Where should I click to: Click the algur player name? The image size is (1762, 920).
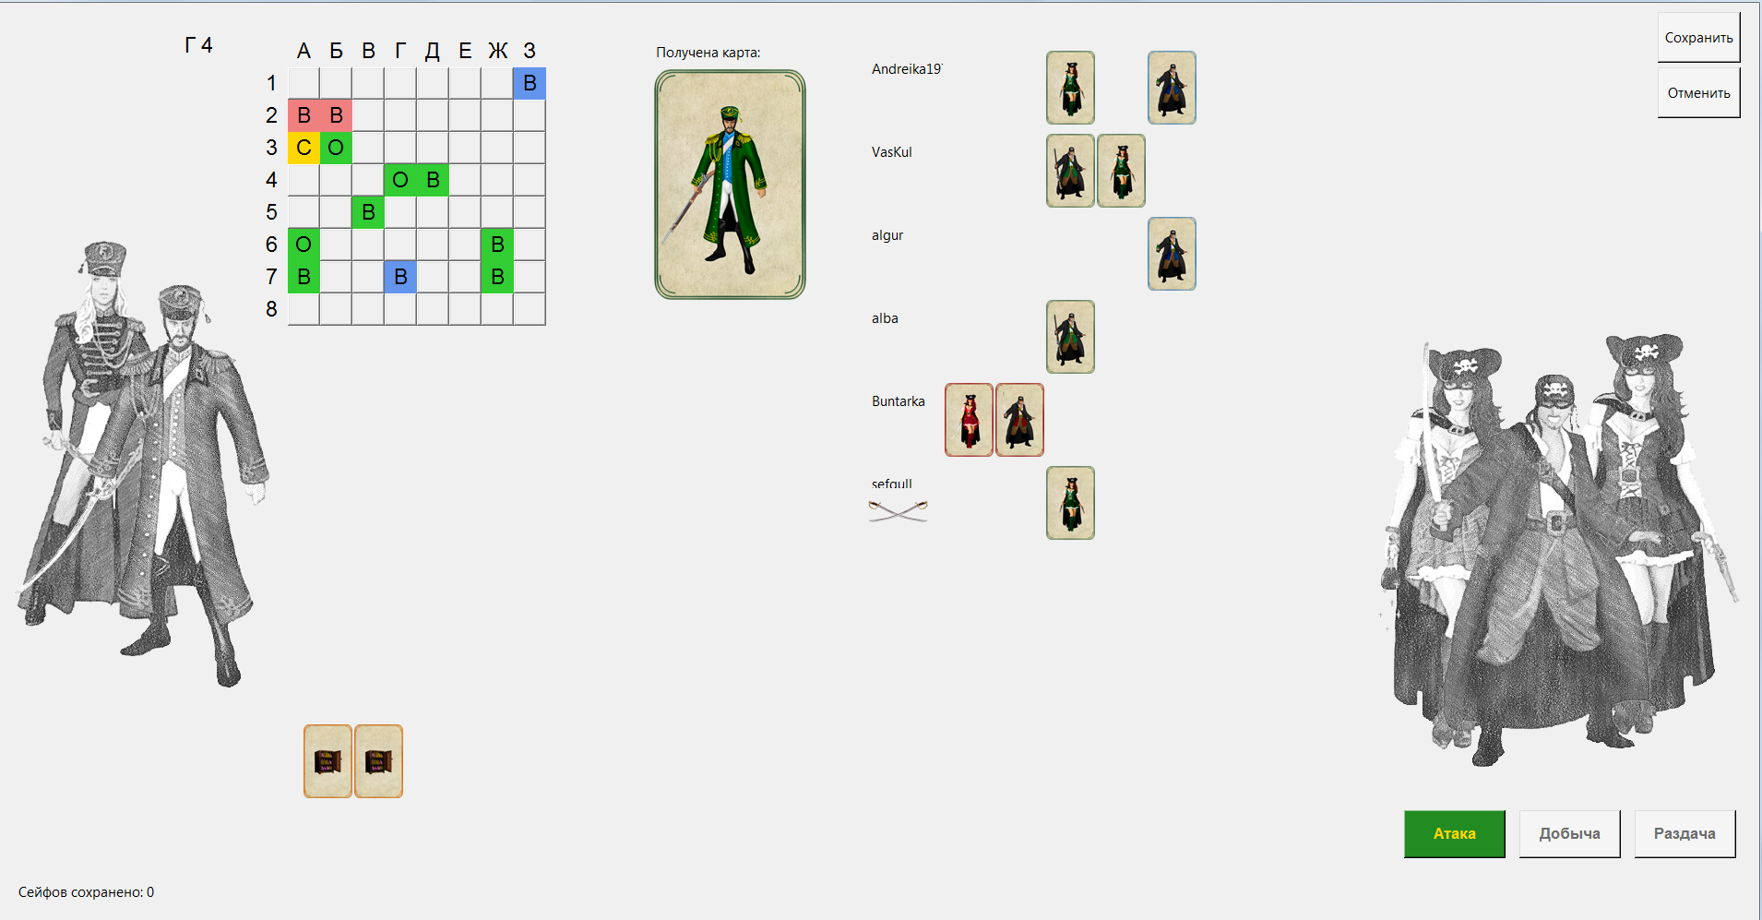coord(887,235)
